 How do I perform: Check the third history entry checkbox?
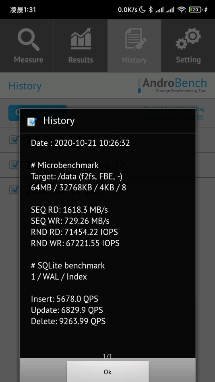point(14,190)
